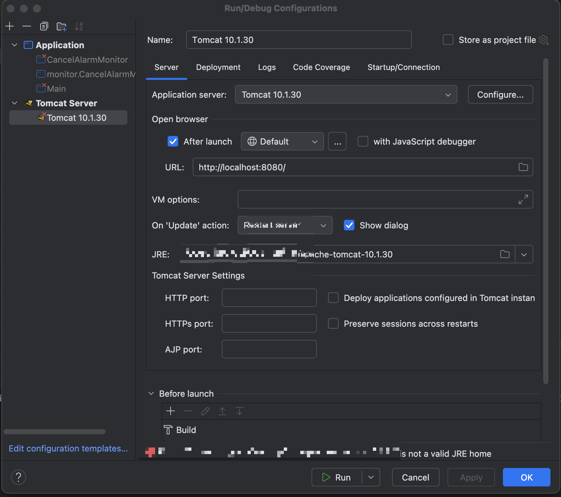Enable Preserve sessions across restarts

click(333, 323)
